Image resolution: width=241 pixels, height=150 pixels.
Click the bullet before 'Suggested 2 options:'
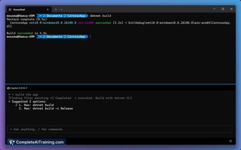9,102
